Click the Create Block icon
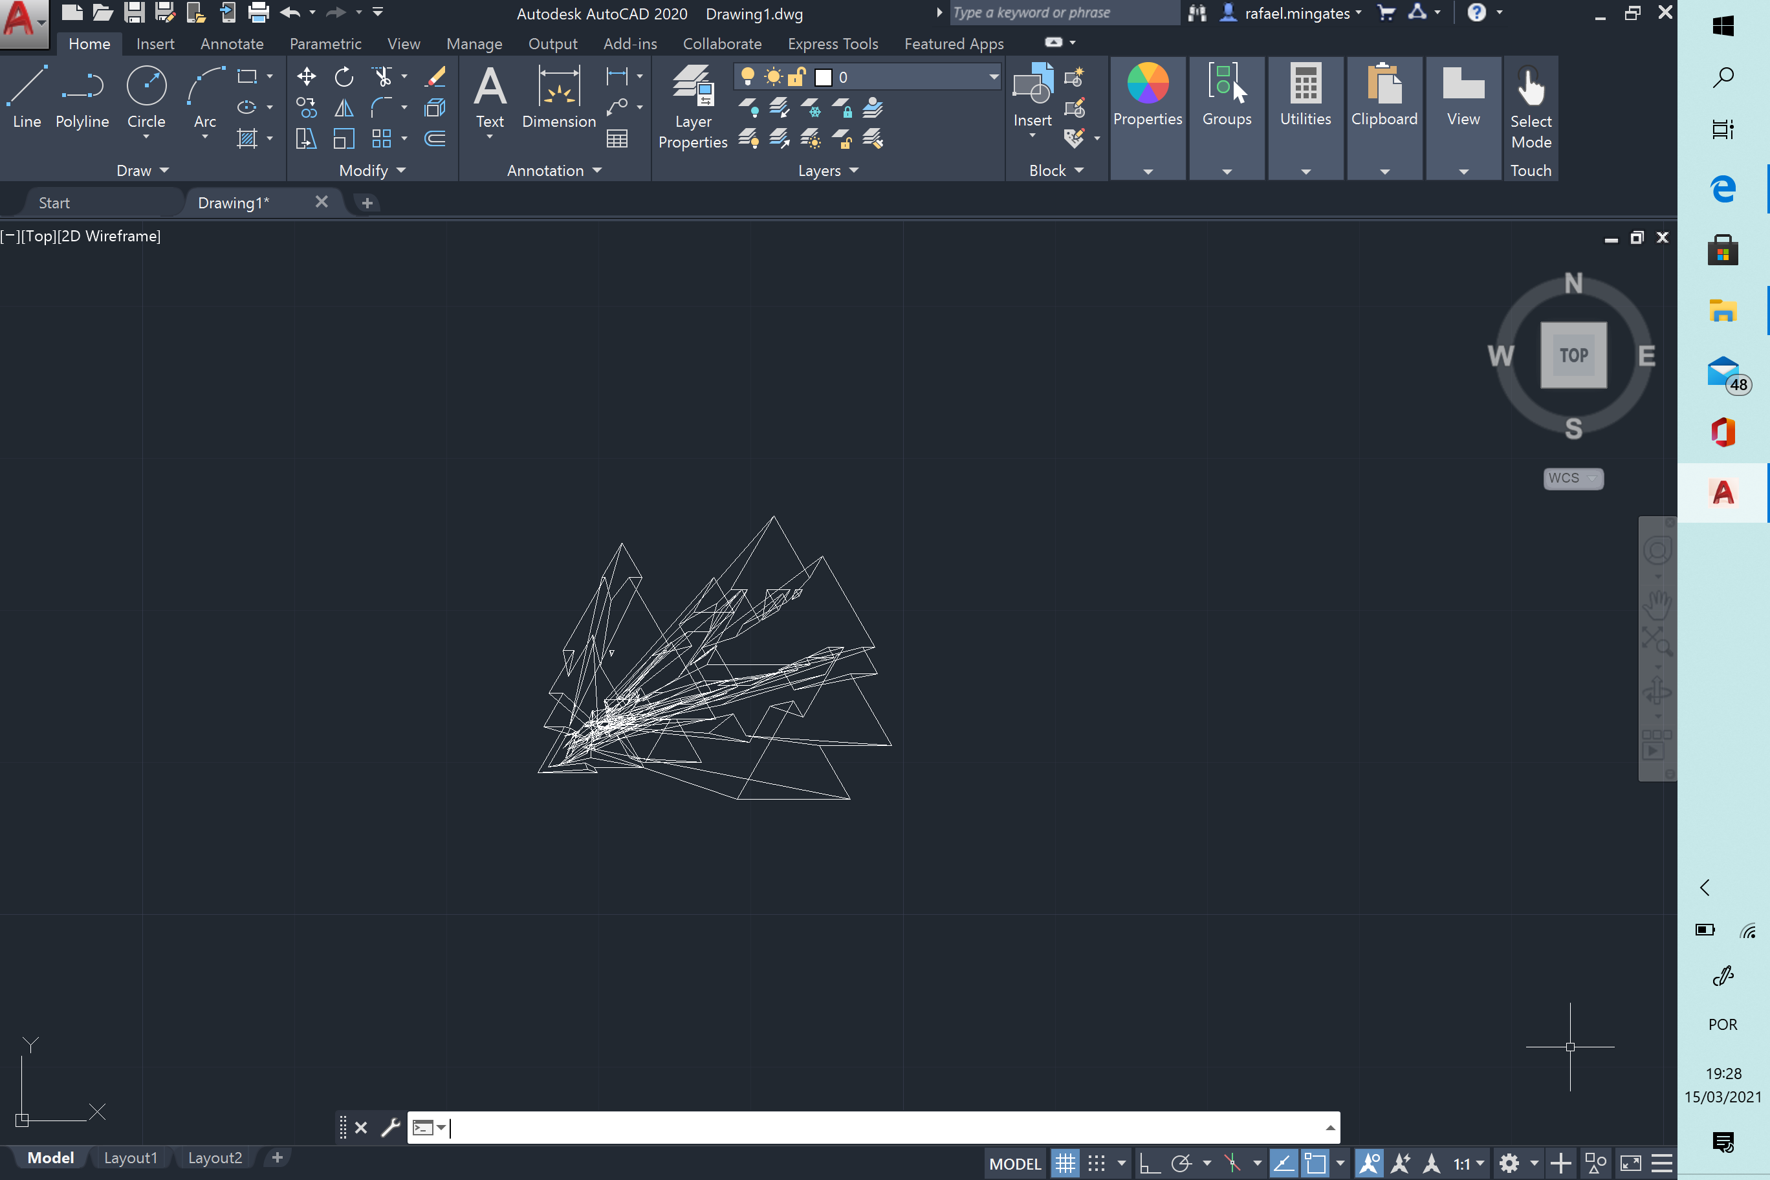The image size is (1770, 1180). 1075,77
